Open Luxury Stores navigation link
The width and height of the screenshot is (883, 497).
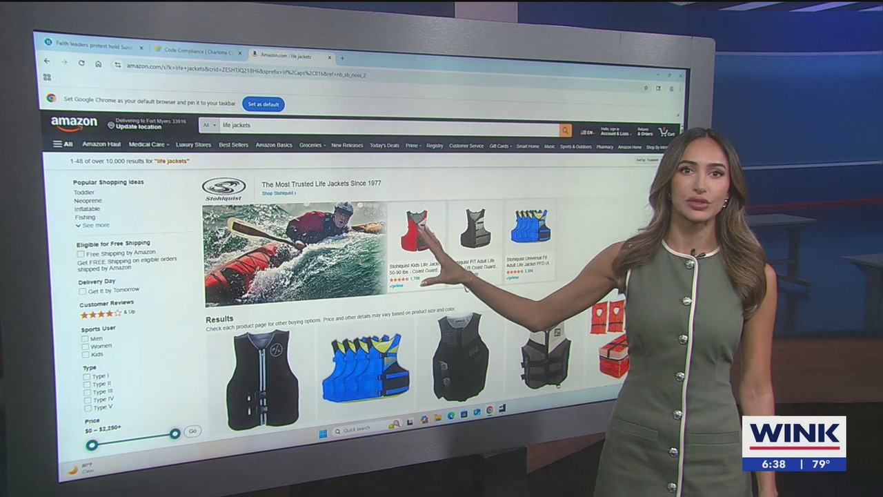(x=193, y=145)
